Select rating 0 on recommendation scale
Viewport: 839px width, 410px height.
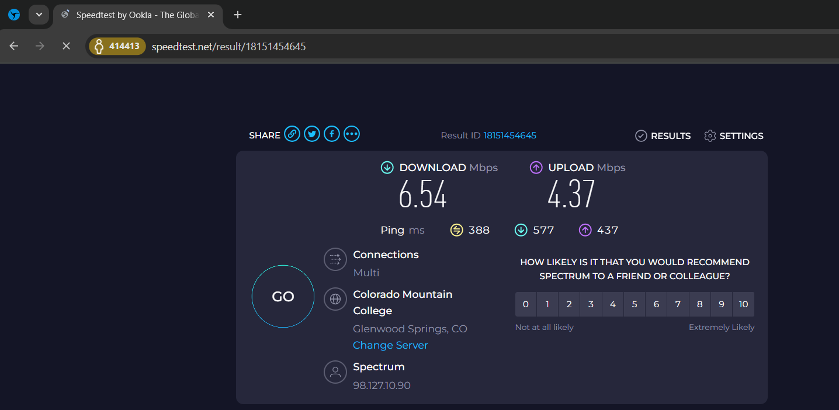point(526,304)
